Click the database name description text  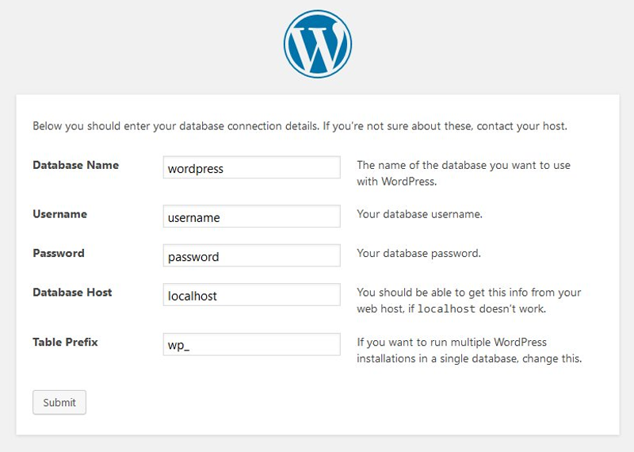click(x=463, y=173)
